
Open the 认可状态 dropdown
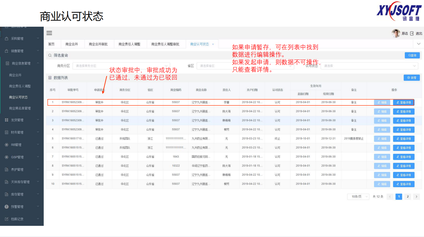(369, 66)
